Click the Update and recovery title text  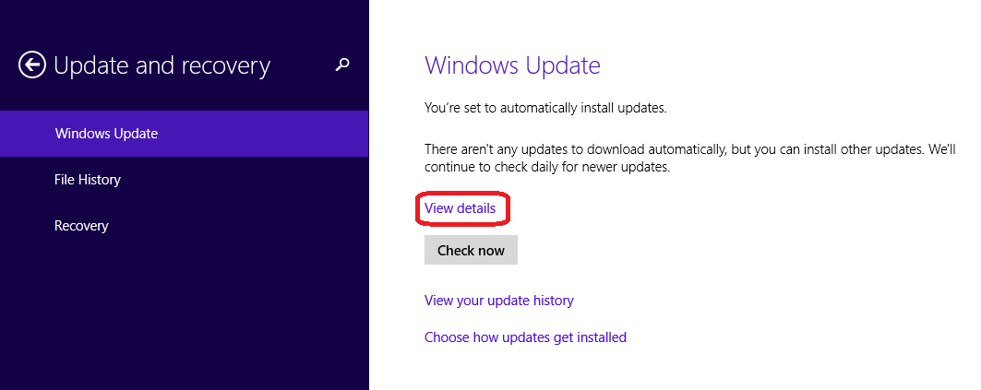162,65
